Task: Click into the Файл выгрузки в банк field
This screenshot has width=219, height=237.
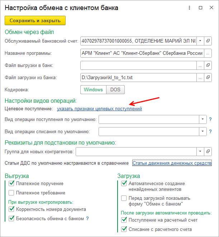Action: pyautogui.click(x=138, y=65)
